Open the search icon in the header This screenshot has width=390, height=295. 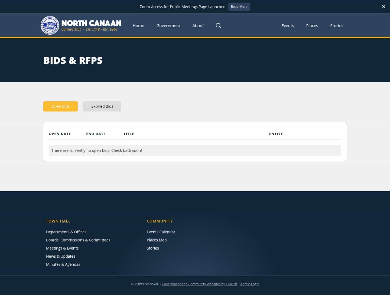(x=218, y=25)
